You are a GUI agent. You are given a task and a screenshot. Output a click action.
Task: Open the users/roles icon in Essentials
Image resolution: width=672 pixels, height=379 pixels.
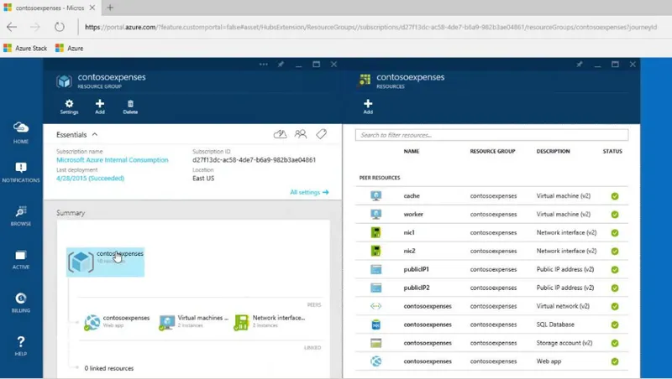(301, 134)
